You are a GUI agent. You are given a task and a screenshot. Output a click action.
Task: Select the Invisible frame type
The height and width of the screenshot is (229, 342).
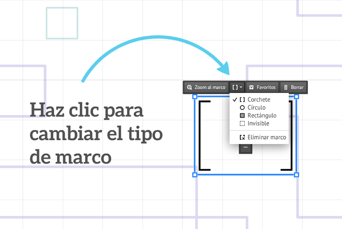(x=258, y=124)
